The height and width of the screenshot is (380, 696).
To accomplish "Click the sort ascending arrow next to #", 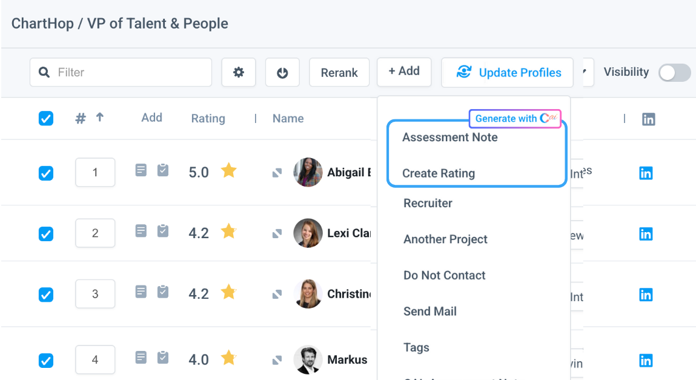I will [100, 117].
